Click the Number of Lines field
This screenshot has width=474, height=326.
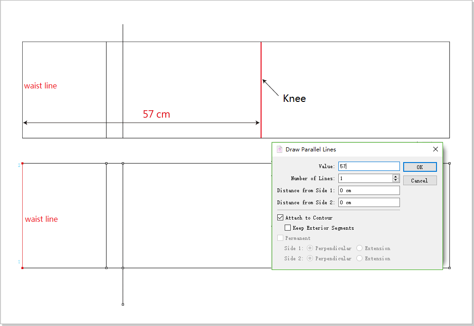click(x=365, y=178)
